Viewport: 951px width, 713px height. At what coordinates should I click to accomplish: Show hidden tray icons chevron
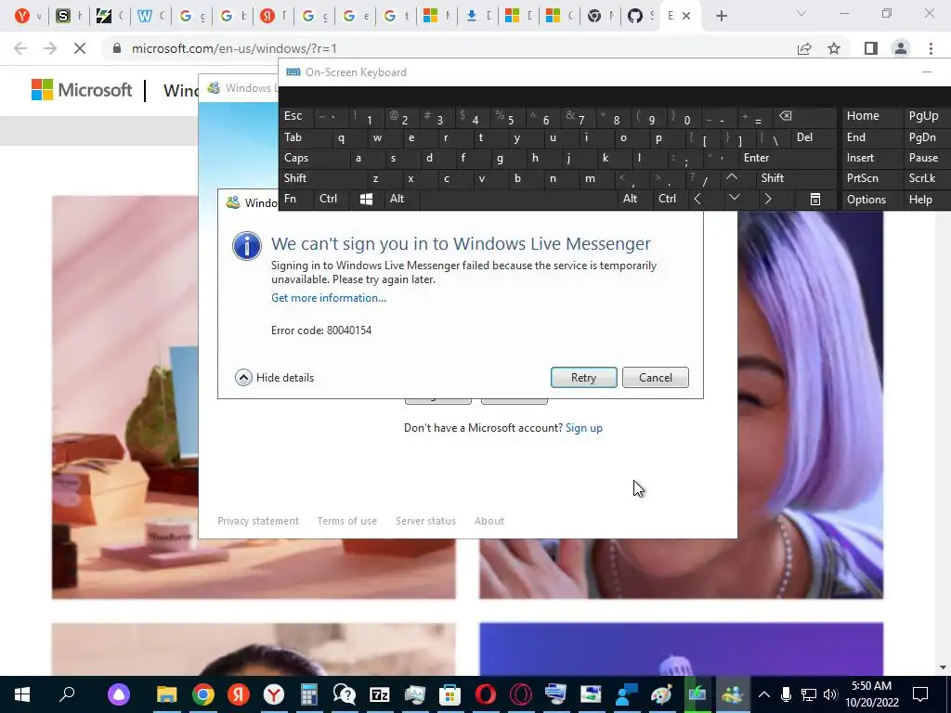click(764, 694)
